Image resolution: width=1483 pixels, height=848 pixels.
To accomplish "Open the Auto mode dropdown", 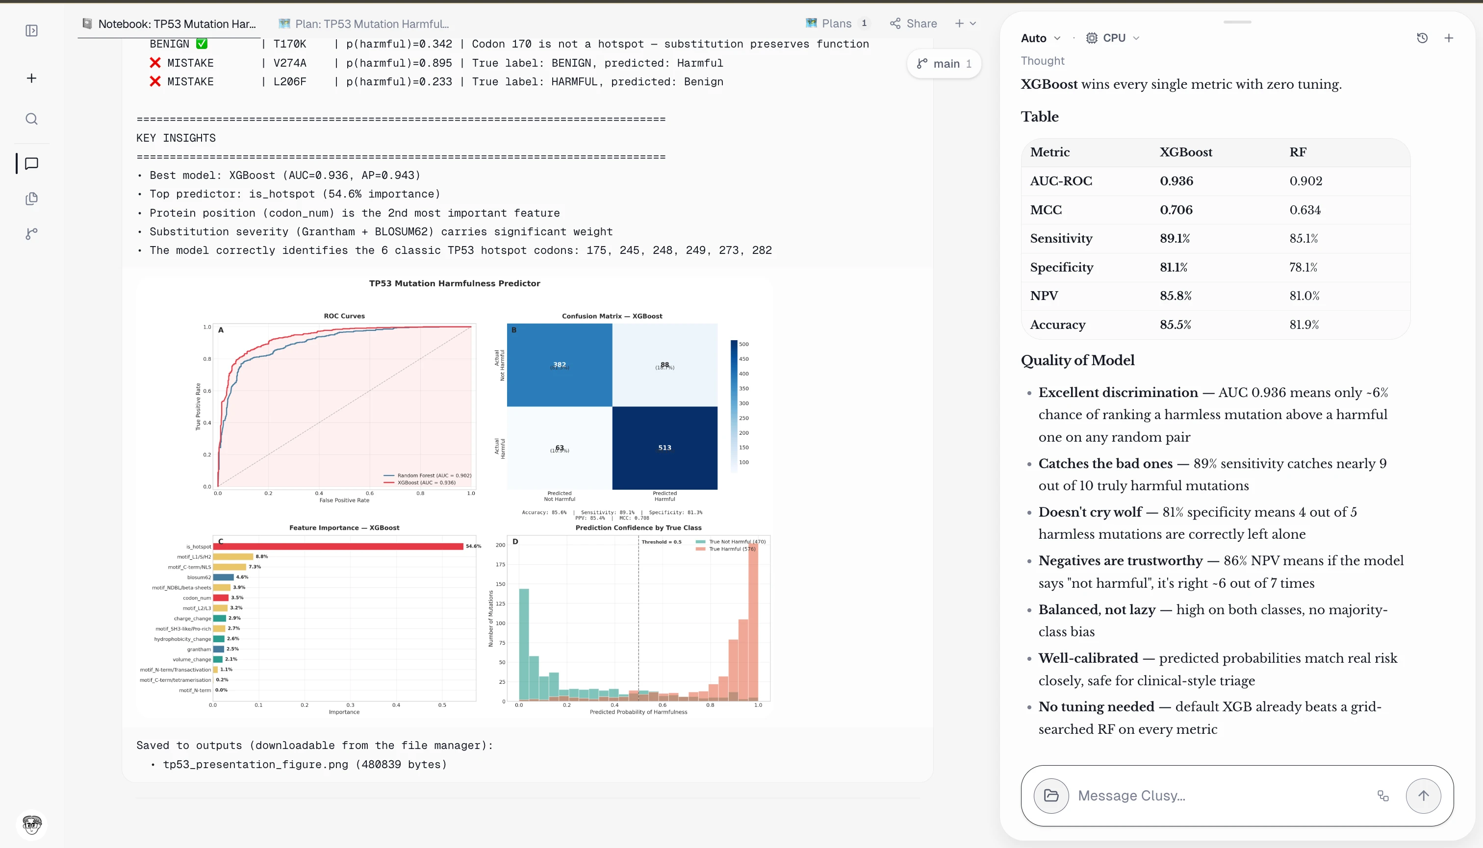I will pyautogui.click(x=1040, y=38).
